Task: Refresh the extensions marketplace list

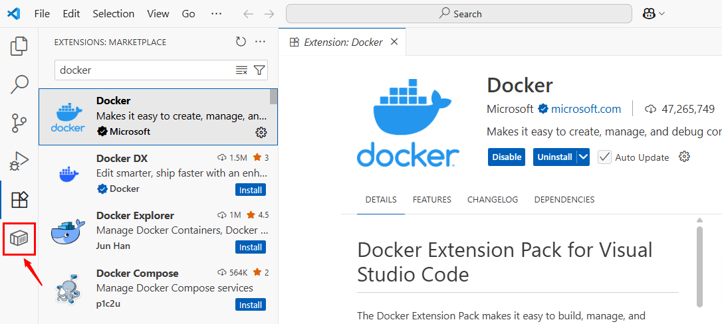Action: 241,42
